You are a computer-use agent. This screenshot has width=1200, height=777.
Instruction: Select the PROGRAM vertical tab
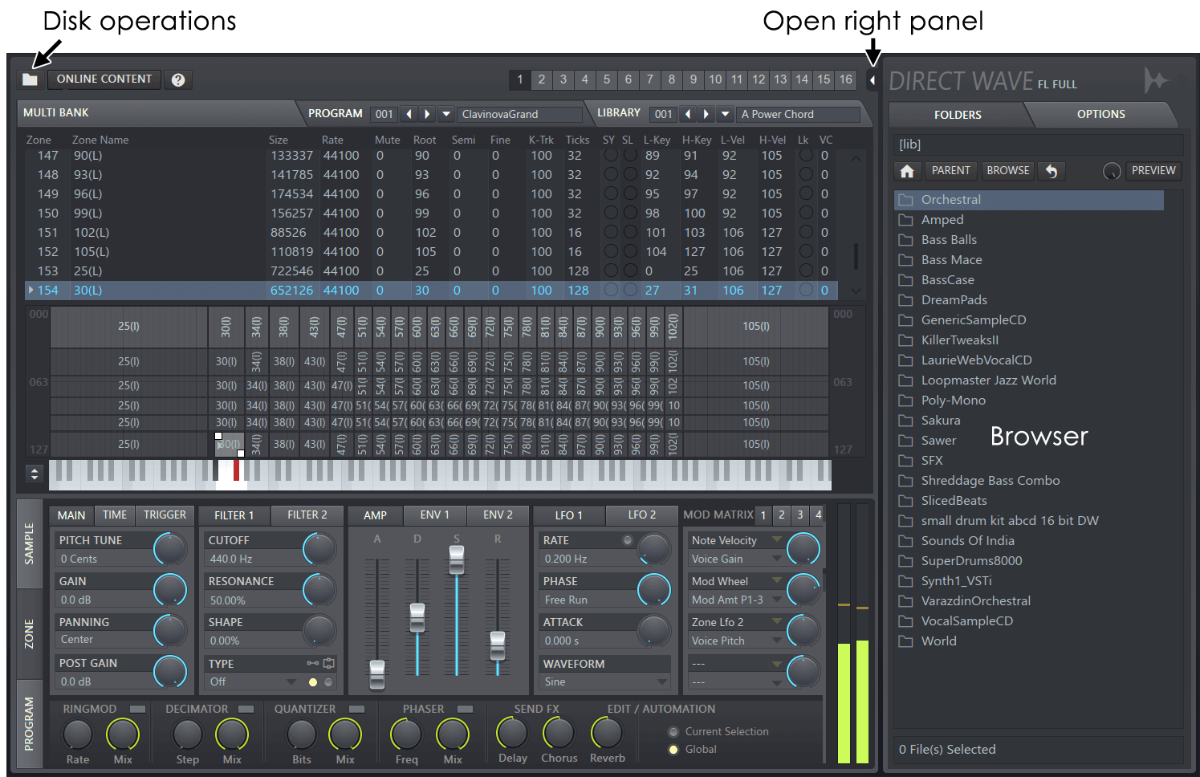point(29,724)
